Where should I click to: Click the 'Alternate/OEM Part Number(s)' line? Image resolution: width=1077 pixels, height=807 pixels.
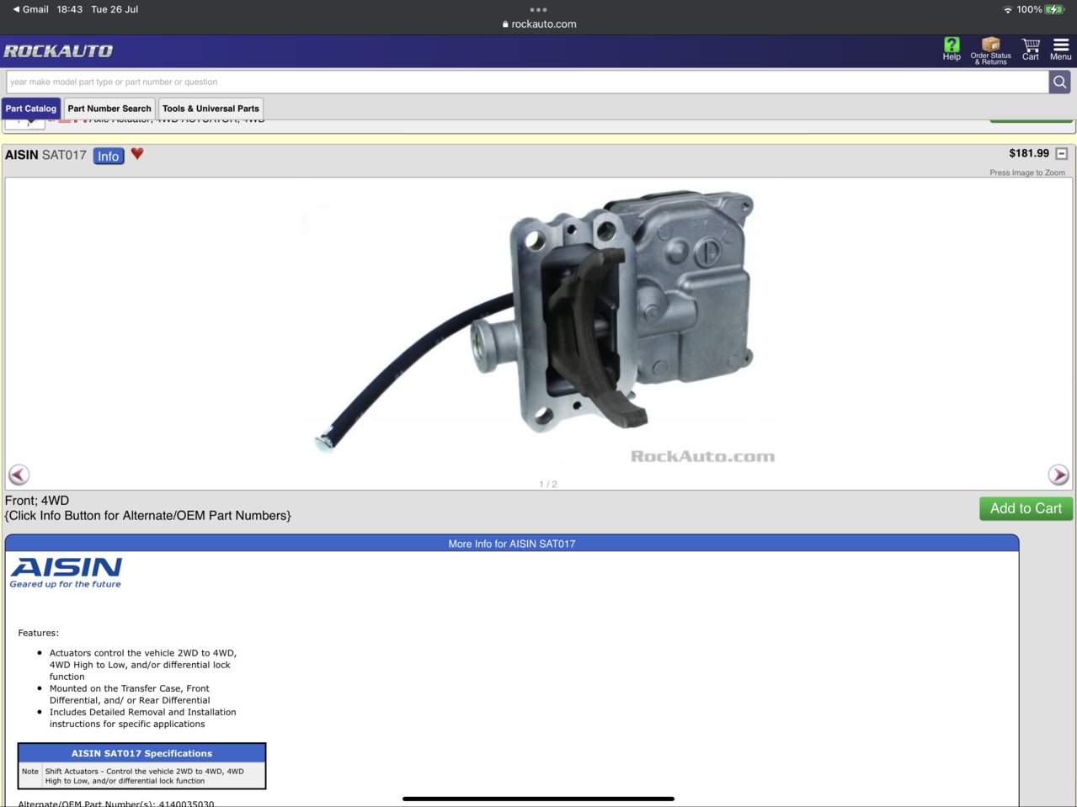click(116, 803)
